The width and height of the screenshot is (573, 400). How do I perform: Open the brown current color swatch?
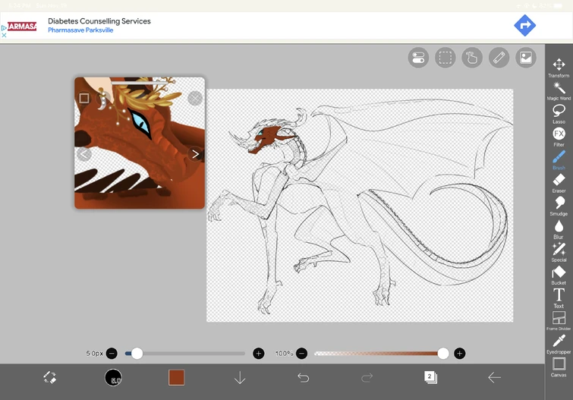(x=176, y=377)
